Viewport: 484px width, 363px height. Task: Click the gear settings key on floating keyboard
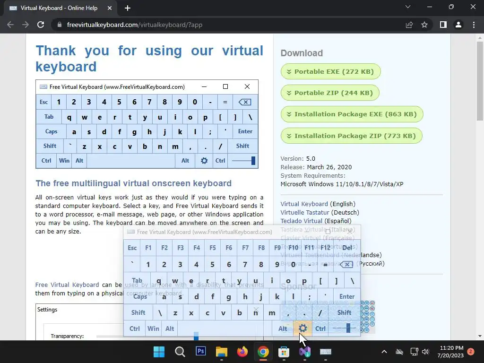302,328
